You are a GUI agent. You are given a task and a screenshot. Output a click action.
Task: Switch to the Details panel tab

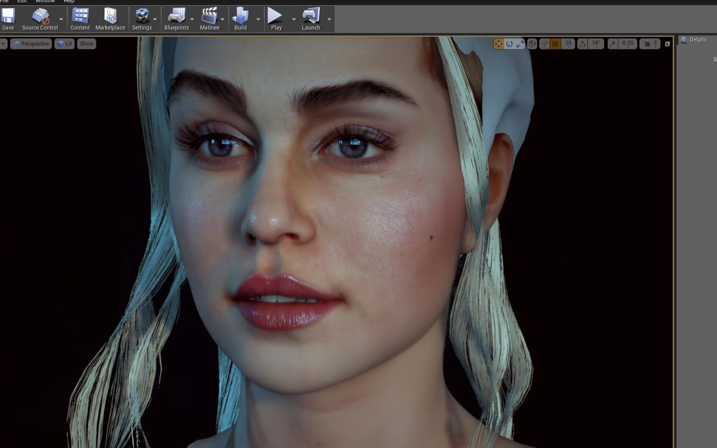coord(694,40)
